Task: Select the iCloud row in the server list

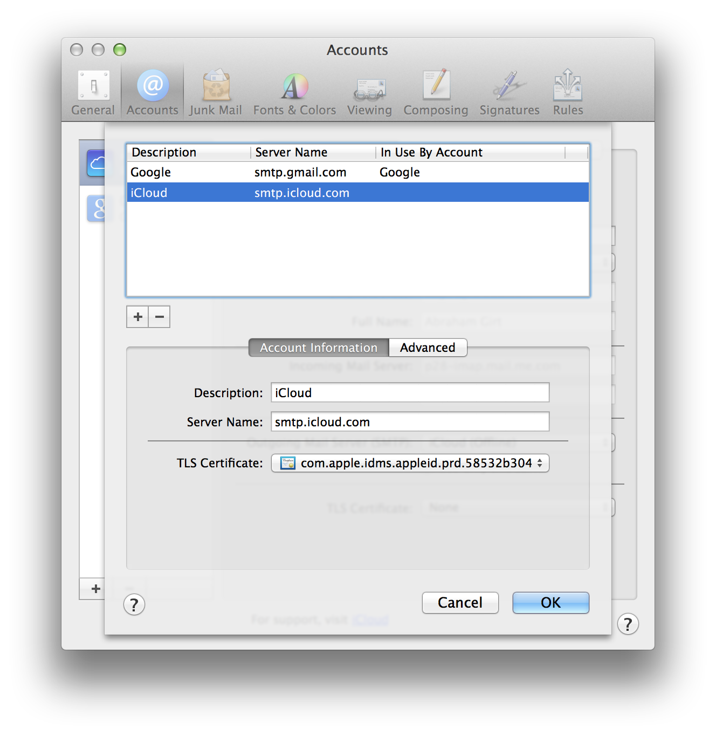Action: (358, 193)
